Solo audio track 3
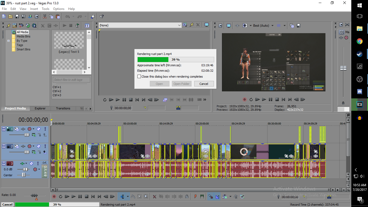The height and width of the screenshot is (207, 368). pyautogui.click(x=38, y=163)
